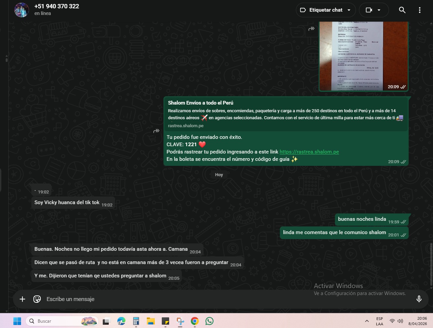Show hidden system tray icons
This screenshot has width=433, height=328.
(x=367, y=321)
